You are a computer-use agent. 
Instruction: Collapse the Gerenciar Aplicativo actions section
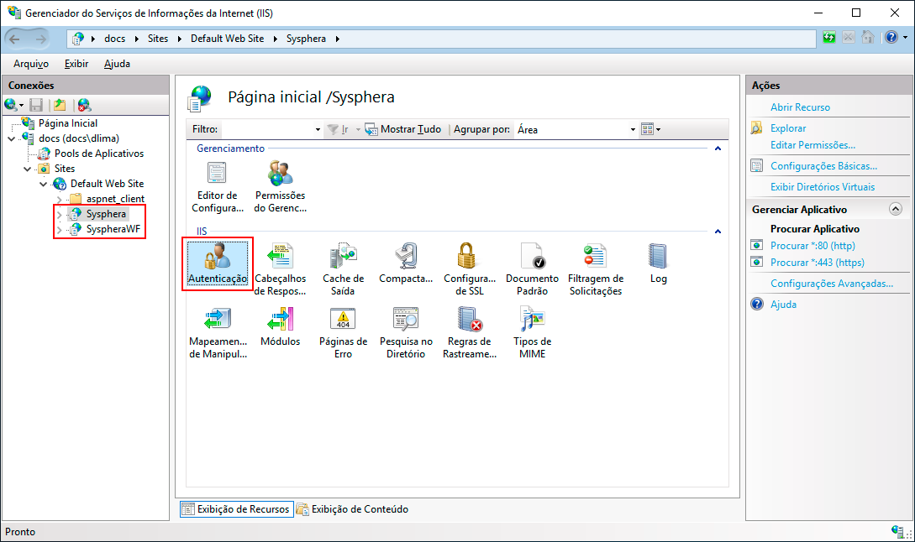(x=895, y=210)
